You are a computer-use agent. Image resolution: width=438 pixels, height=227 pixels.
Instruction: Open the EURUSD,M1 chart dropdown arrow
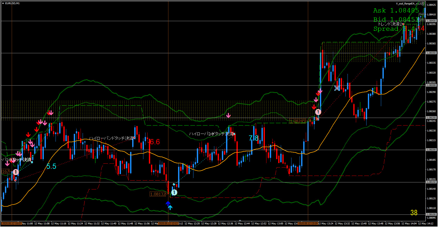tap(3, 3)
